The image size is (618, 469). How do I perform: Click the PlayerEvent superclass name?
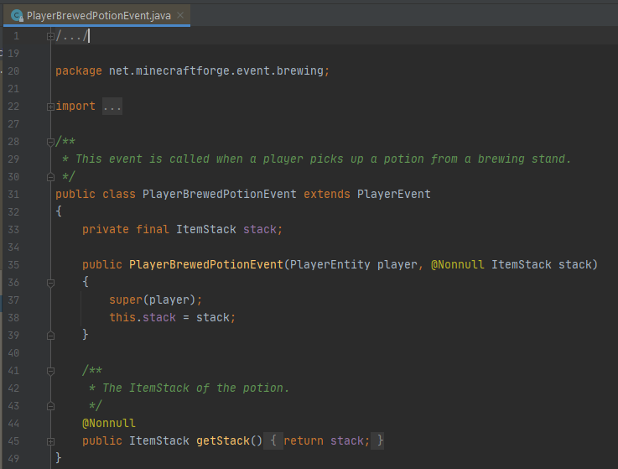coord(393,194)
